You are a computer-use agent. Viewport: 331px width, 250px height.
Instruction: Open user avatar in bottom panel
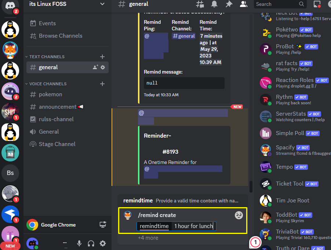pyautogui.click(x=32, y=243)
